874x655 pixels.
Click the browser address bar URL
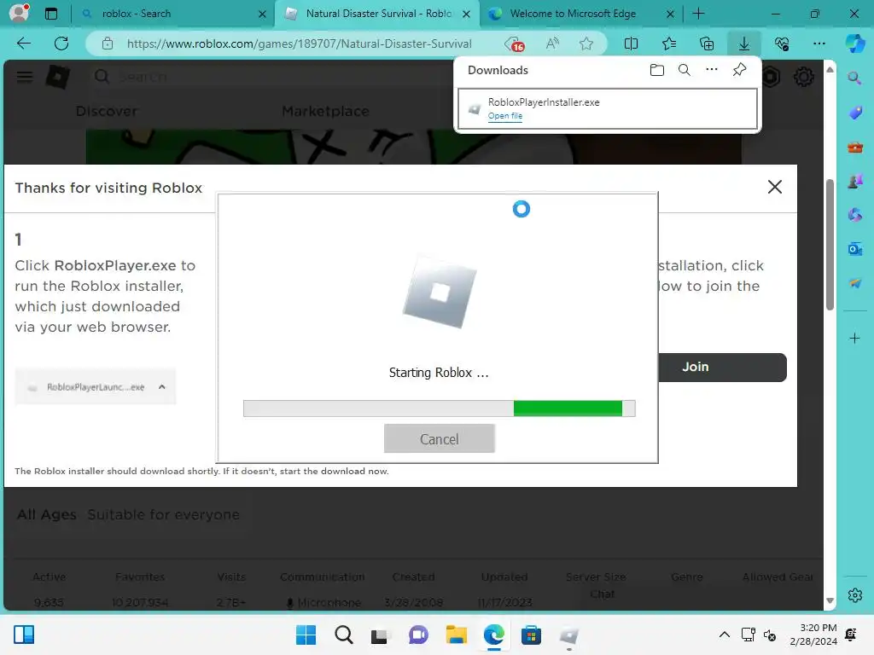coord(299,43)
